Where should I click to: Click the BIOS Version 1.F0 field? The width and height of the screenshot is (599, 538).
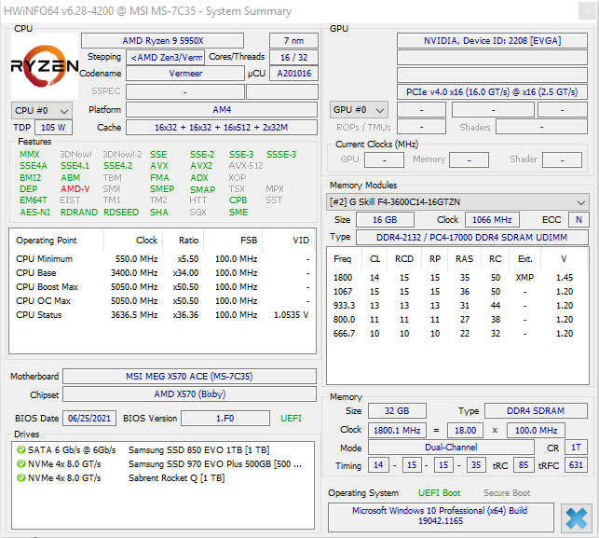click(x=225, y=419)
